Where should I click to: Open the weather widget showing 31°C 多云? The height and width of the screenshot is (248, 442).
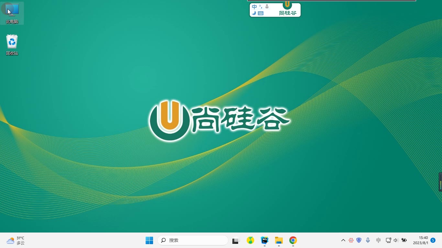(x=16, y=240)
